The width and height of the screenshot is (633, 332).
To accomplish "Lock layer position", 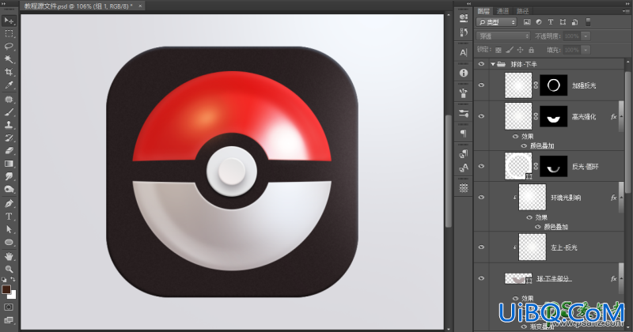I will point(521,50).
